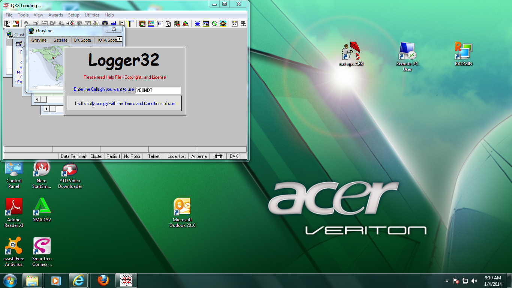Image resolution: width=512 pixels, height=288 pixels.
Task: Open the Tools menu
Action: tap(23, 15)
